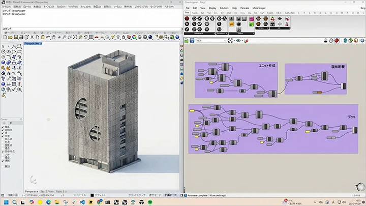Click the Paste clipboard icon in Rhino toolbar
366x206 pixels.
[43, 37]
